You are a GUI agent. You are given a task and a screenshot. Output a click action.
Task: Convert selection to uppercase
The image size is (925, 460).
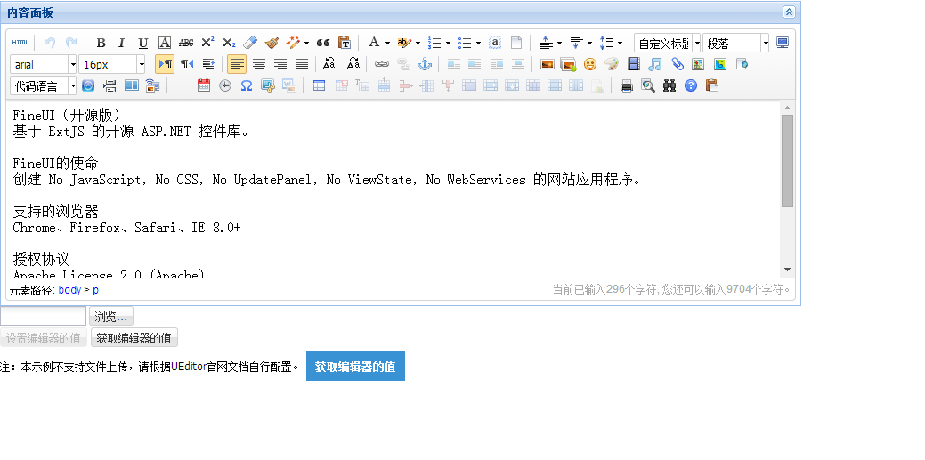(x=329, y=64)
